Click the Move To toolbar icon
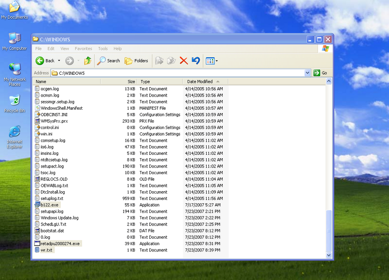 pyautogui.click(x=159, y=61)
